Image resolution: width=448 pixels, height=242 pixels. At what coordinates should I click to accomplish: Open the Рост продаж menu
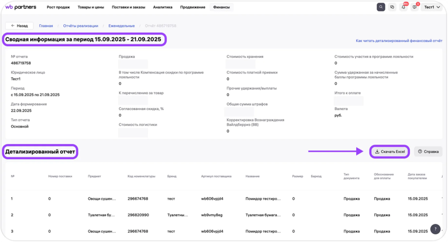(x=58, y=7)
